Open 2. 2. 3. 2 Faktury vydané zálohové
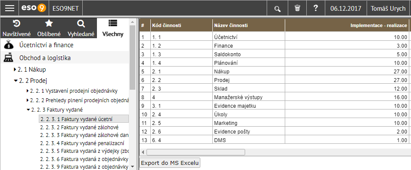Viewport: 411px width, 170px height. [x=79, y=127]
